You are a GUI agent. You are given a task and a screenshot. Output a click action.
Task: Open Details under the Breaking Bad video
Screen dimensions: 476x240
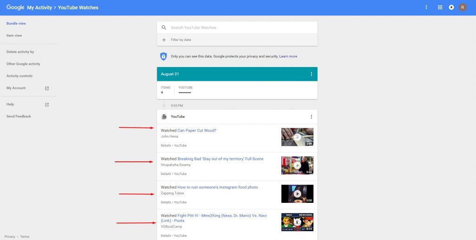tap(166, 174)
